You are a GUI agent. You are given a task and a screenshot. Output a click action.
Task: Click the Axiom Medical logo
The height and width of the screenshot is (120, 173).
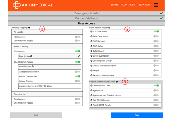click(33, 5)
